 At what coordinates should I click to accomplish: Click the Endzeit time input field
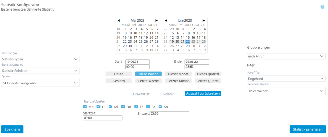tap(169, 114)
